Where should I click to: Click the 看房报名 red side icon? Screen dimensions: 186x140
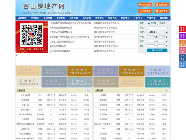[182, 29]
